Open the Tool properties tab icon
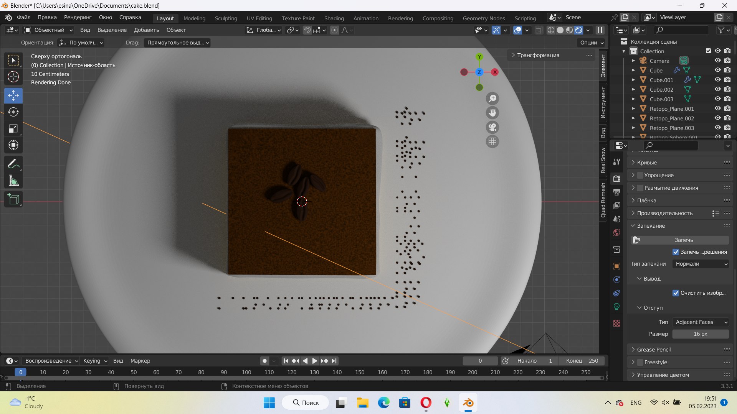 617,162
